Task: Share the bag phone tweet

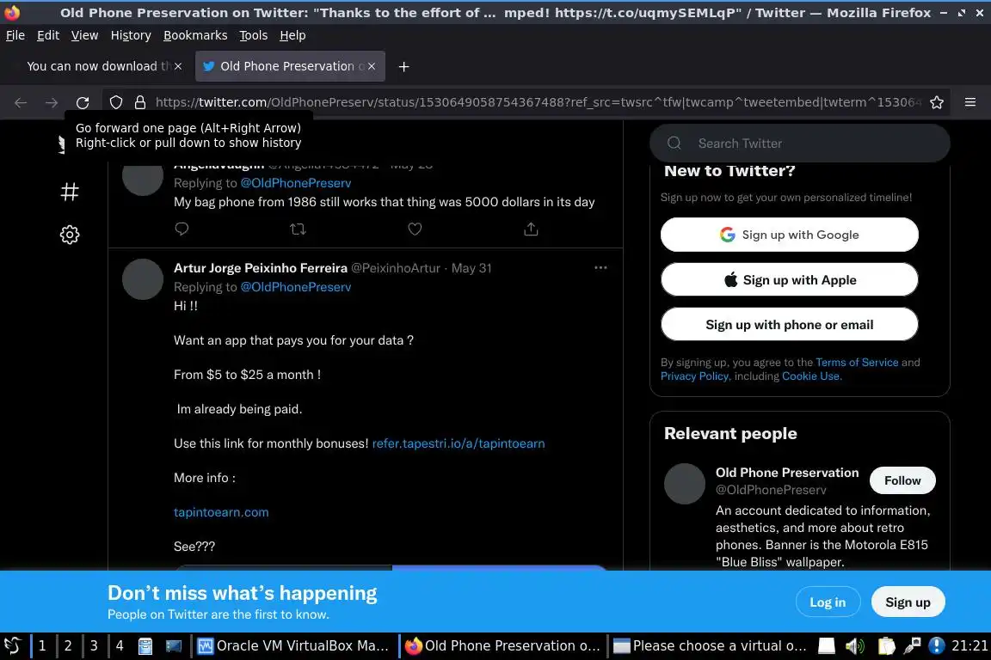Action: (x=531, y=229)
